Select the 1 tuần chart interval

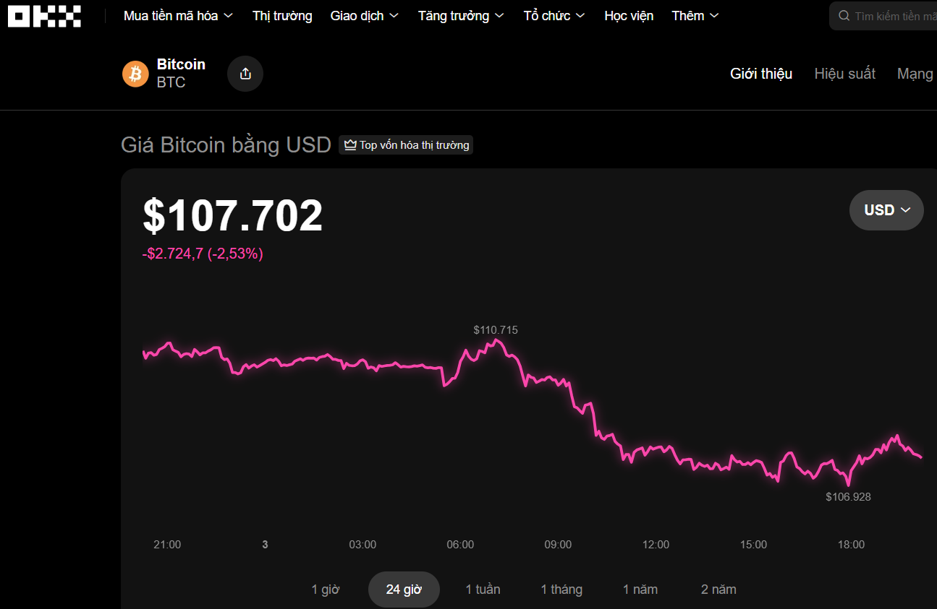[483, 589]
